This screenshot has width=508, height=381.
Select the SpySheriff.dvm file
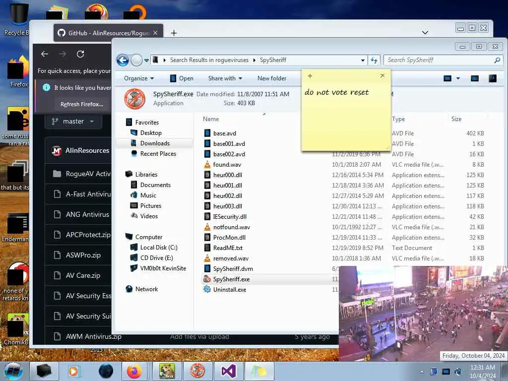click(233, 268)
